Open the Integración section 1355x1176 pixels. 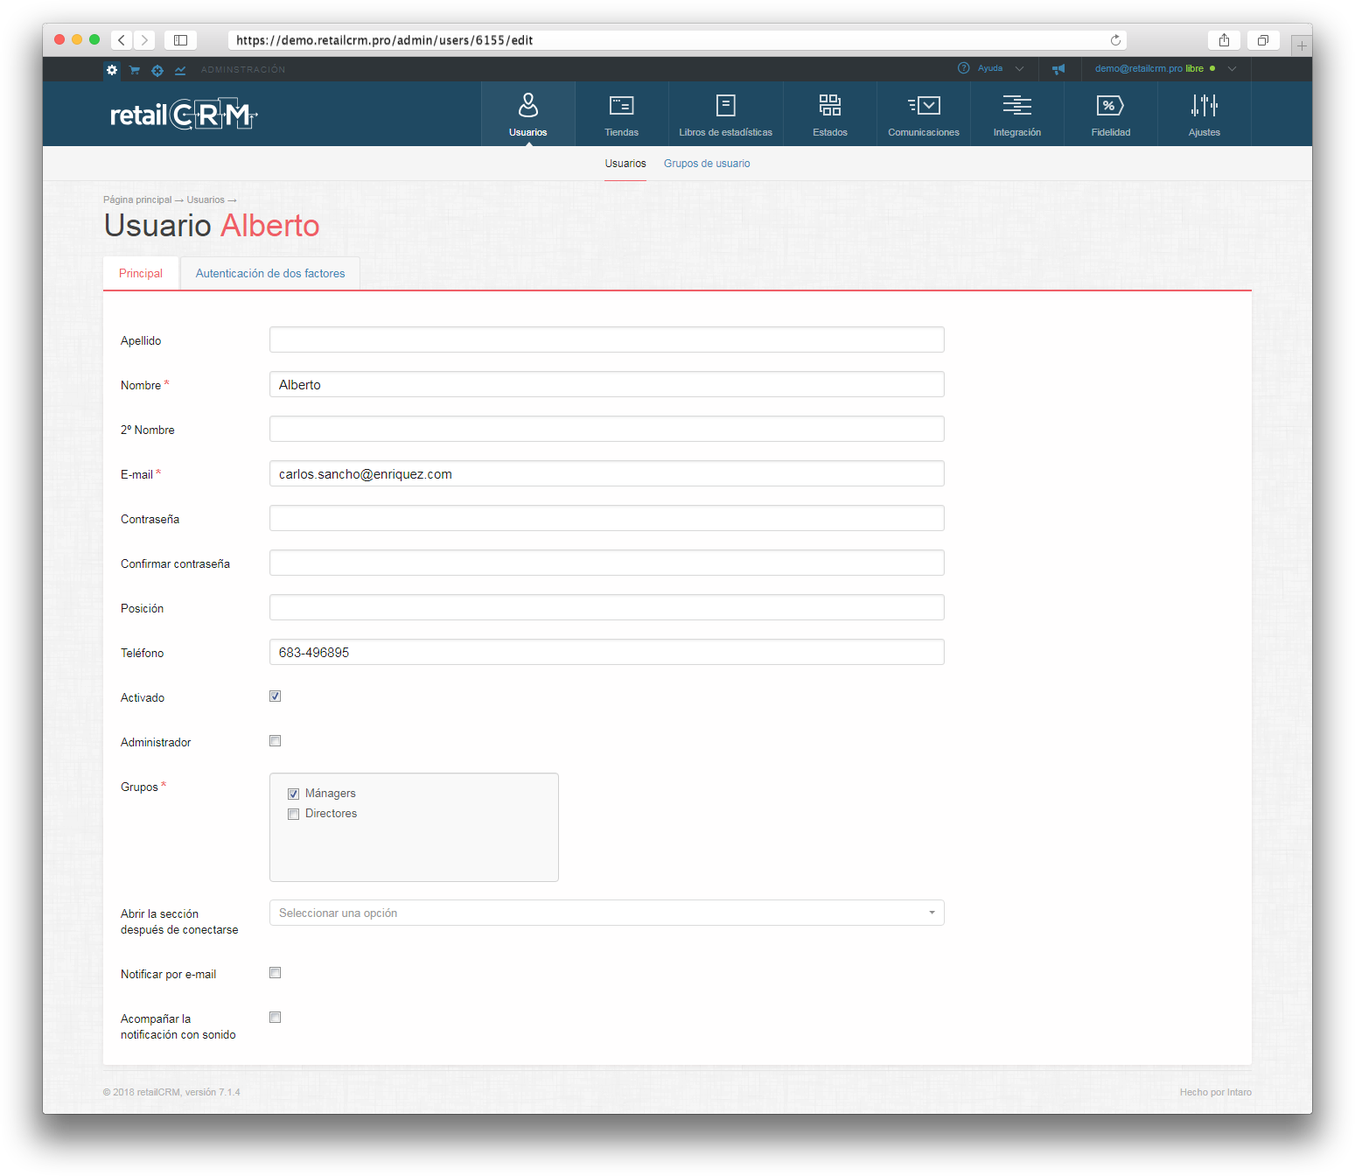click(1017, 114)
